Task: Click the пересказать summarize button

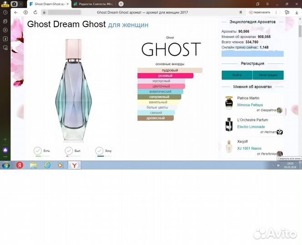Action: (259, 13)
